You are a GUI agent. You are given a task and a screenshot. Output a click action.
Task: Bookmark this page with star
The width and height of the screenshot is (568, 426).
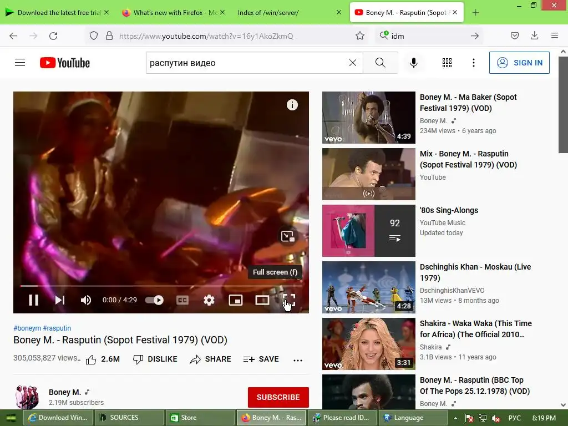pyautogui.click(x=359, y=36)
